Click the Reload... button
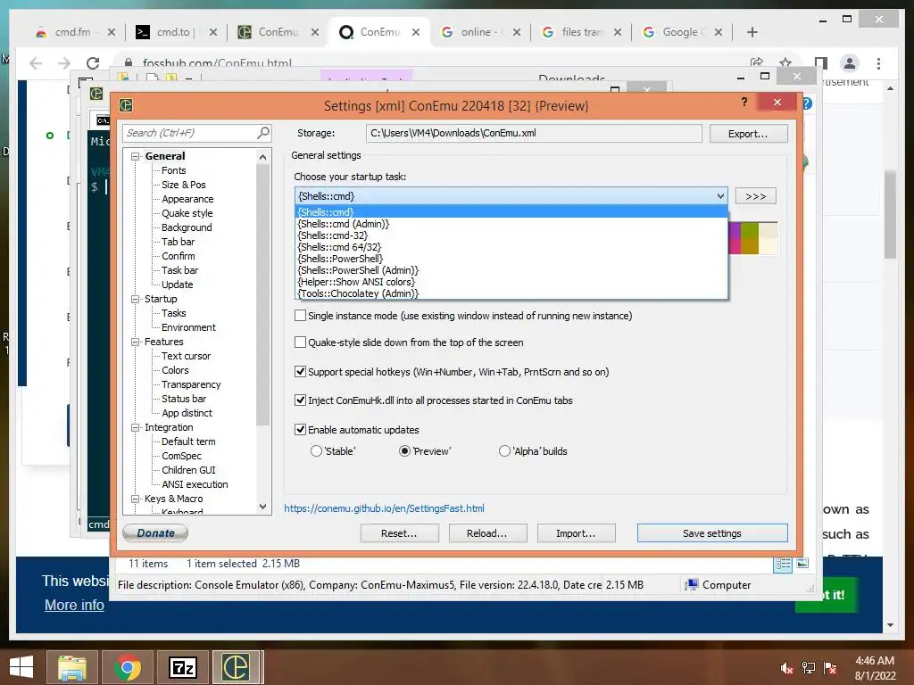 [487, 533]
